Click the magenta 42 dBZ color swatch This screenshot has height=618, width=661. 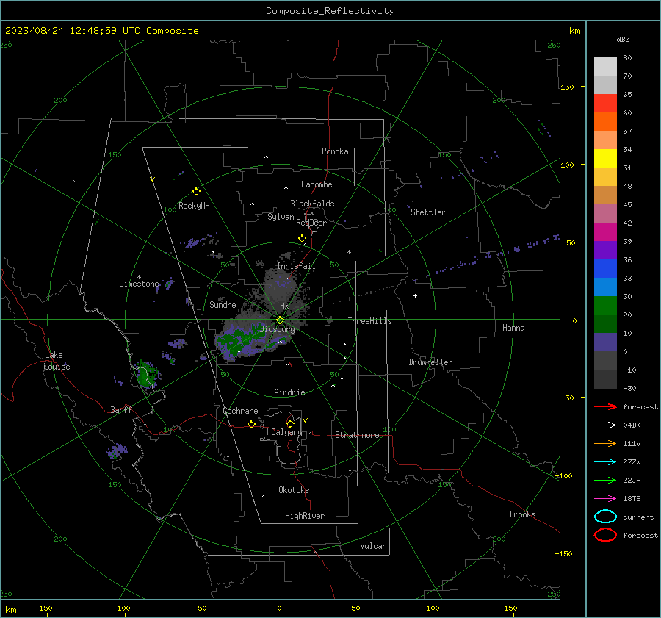(605, 232)
